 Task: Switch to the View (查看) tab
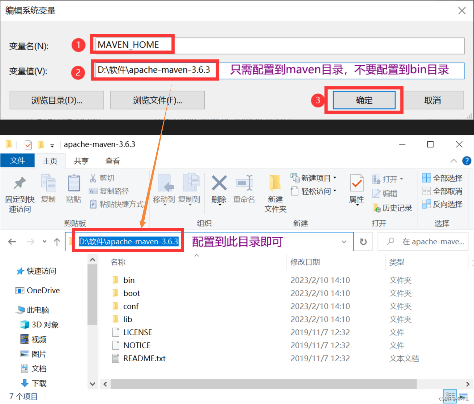(113, 161)
